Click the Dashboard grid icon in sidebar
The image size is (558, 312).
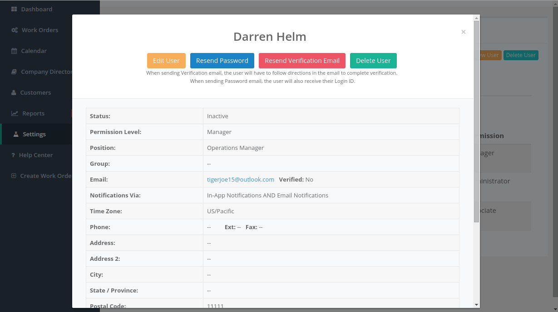pyautogui.click(x=14, y=9)
